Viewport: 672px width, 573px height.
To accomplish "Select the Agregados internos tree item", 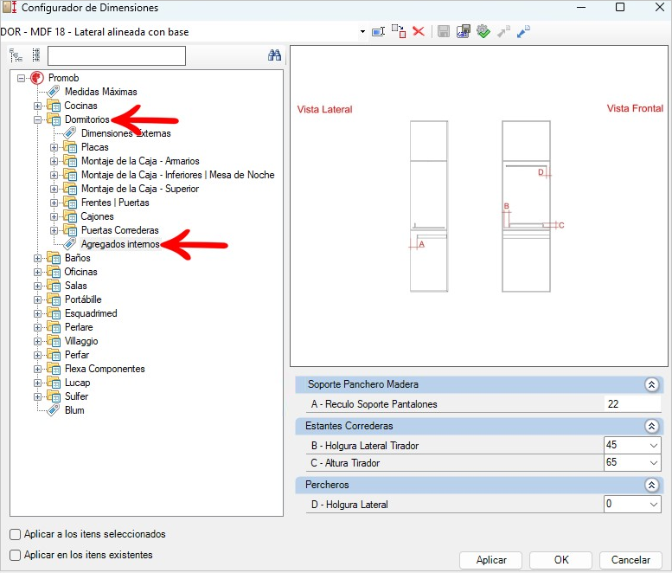I will click(x=120, y=244).
